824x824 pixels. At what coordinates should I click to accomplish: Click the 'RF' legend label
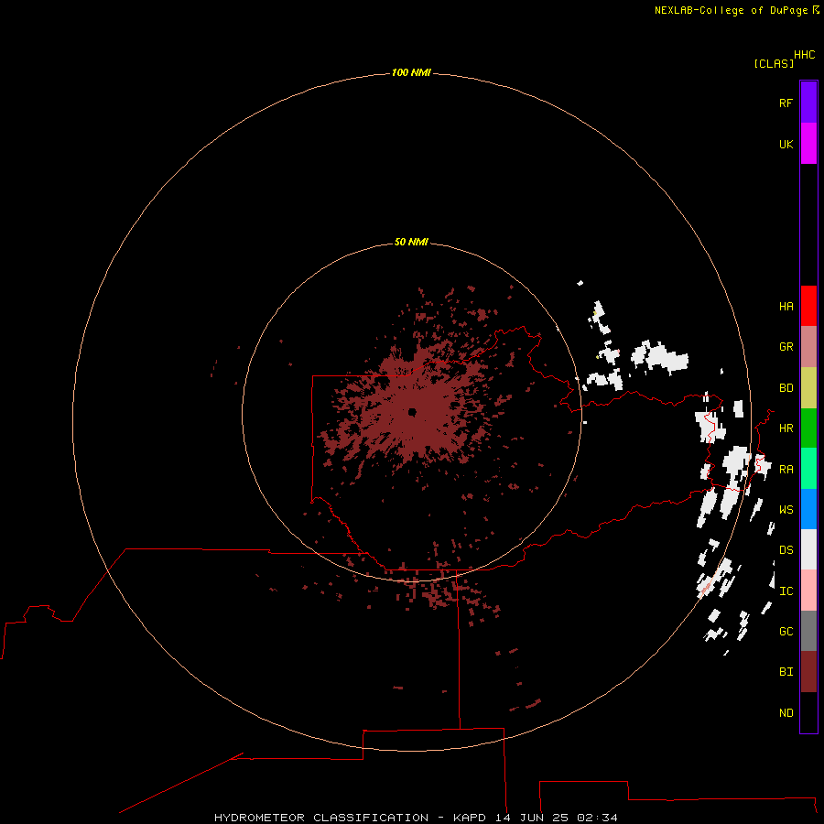(x=786, y=103)
